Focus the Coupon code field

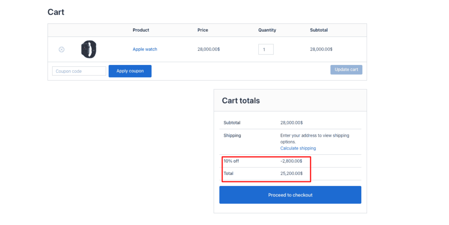pos(79,71)
